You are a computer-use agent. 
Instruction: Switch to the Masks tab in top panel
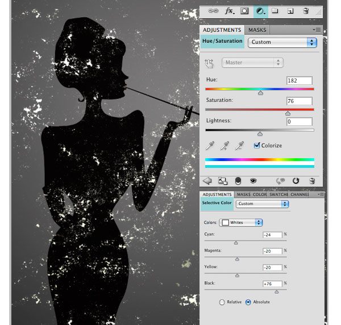[x=257, y=30]
